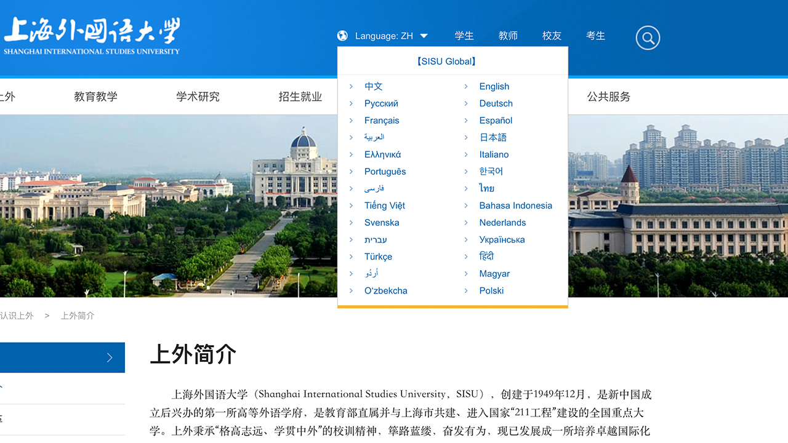This screenshot has height=443, width=788.
Task: Click the 认识上外 breadcrumb link
Action: (x=17, y=316)
